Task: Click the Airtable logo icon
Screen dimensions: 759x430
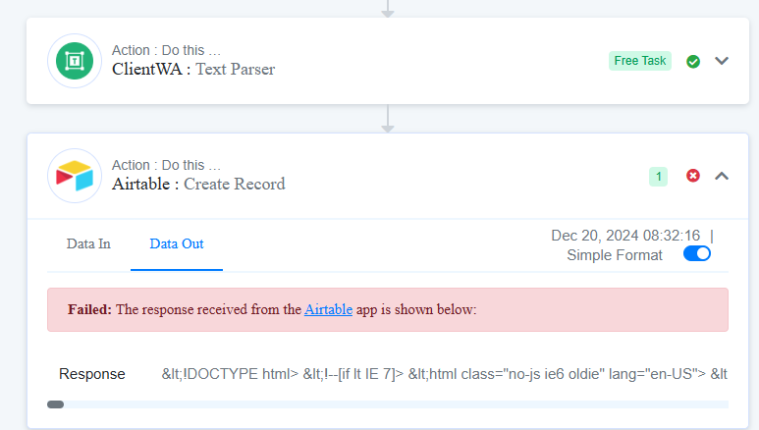Action: coord(75,176)
